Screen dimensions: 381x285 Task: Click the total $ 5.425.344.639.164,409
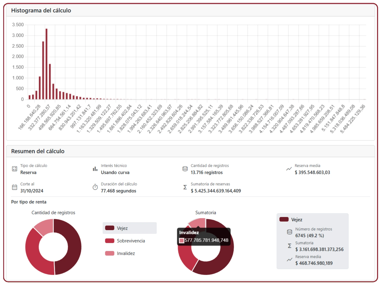(x=216, y=191)
